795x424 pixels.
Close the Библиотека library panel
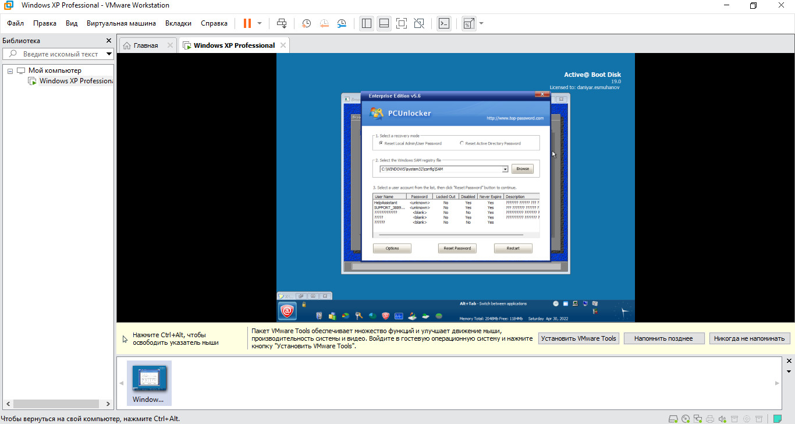(108, 41)
